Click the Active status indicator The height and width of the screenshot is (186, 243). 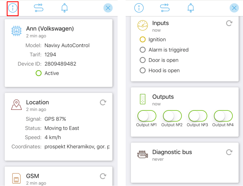(x=38, y=73)
